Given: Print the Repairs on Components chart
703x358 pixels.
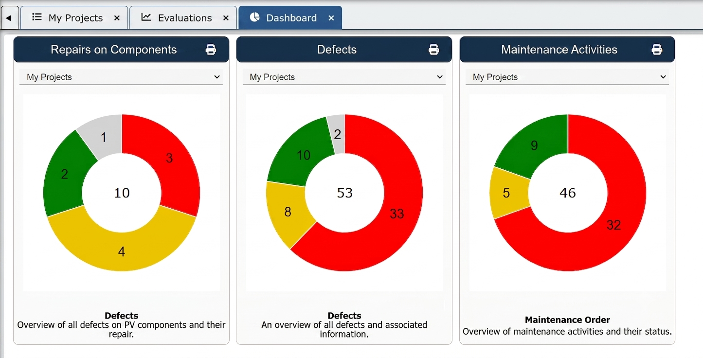Looking at the screenshot, I should (211, 50).
